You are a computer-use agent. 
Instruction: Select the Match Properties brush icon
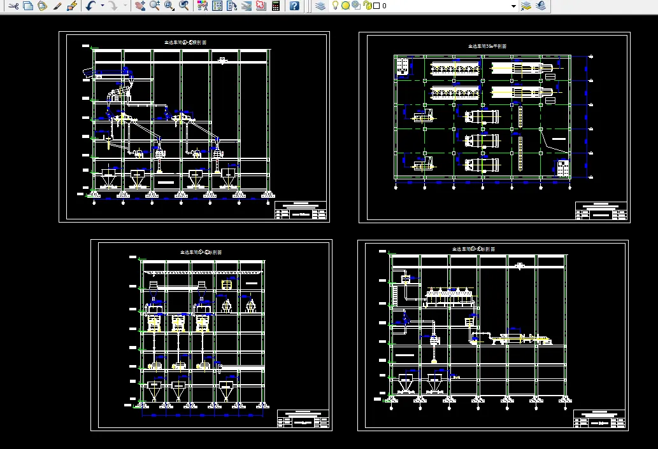point(57,6)
